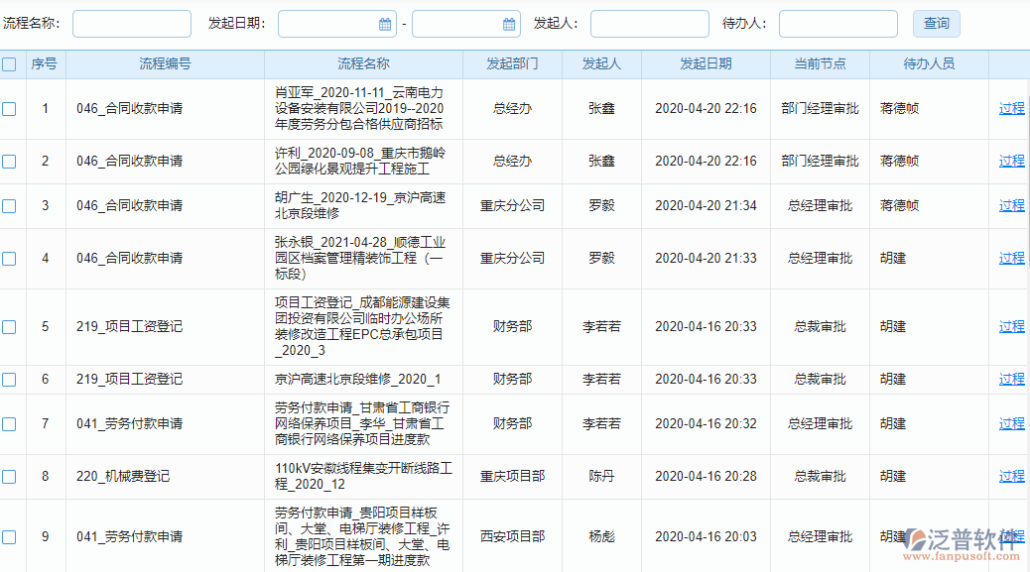Check the checkbox for row 8 机械费登记
This screenshot has width=1030, height=572.
[x=10, y=476]
